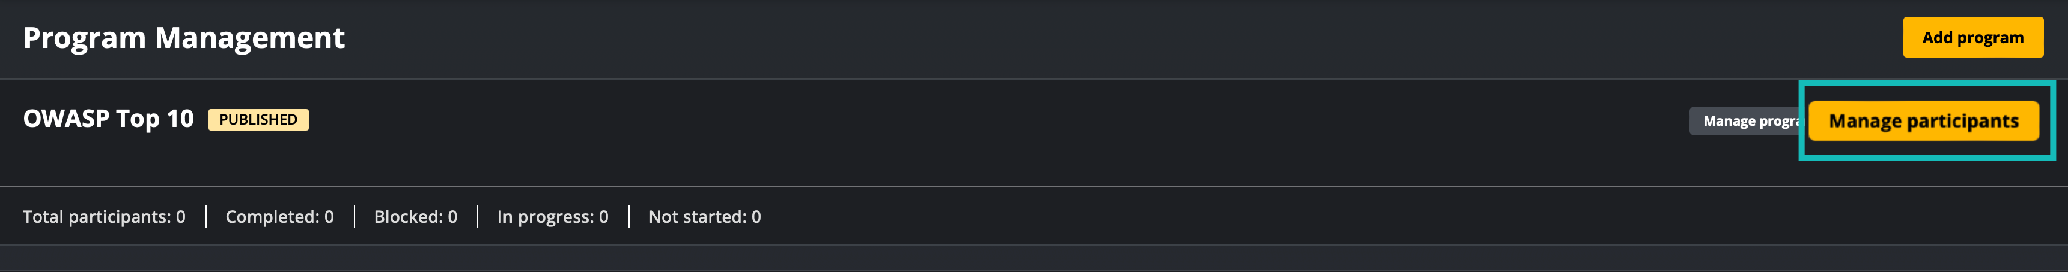
Task: Open Manage participants for OWASP Top 10
Action: pyautogui.click(x=1923, y=121)
